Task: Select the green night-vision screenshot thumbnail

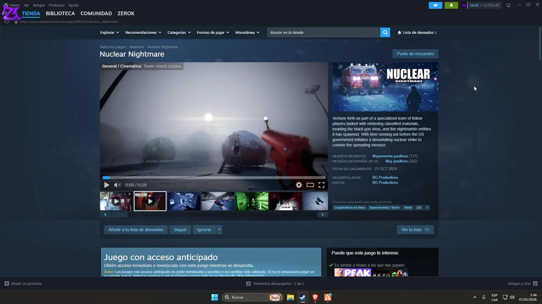Action: [x=252, y=201]
